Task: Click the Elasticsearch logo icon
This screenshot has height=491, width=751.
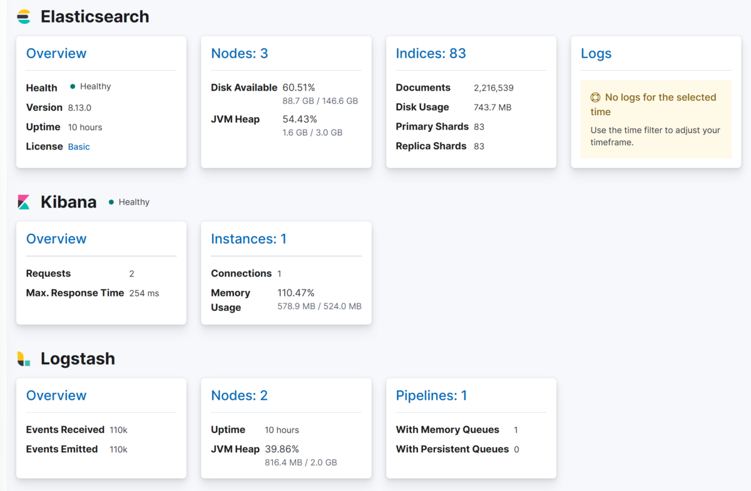Action: [x=24, y=17]
